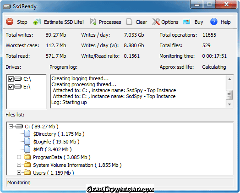
Task: Click the 'Attached to: E:' log line
Action: tap(114, 96)
